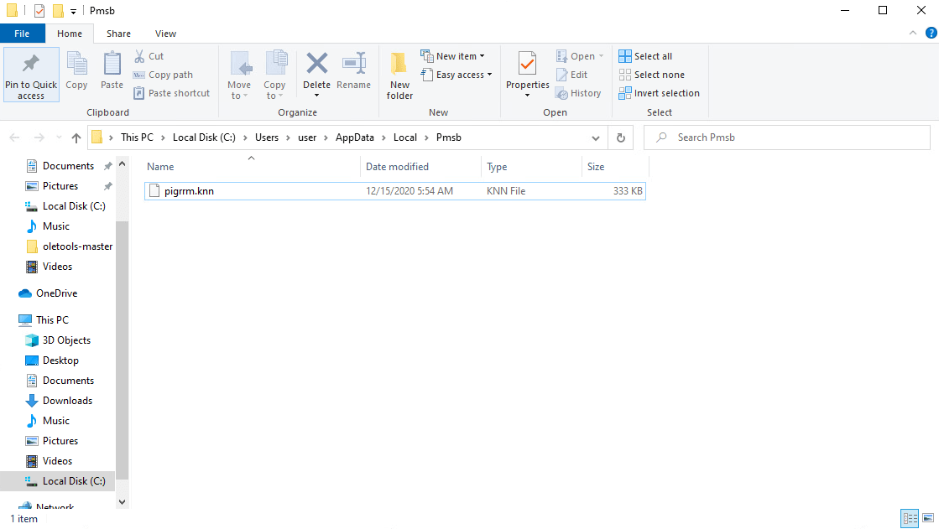Sort by the Type column header
The width and height of the screenshot is (939, 529).
coord(532,167)
